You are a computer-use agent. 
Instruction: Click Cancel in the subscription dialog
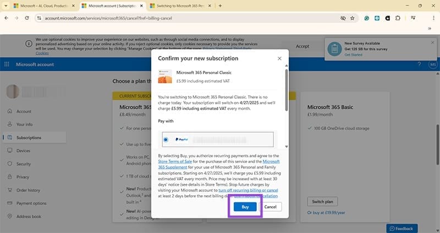(270, 207)
